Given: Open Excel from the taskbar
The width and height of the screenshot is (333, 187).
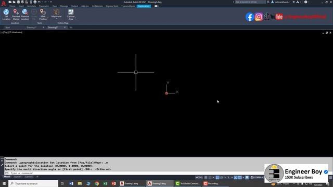Looking at the screenshot, I should point(105,183).
